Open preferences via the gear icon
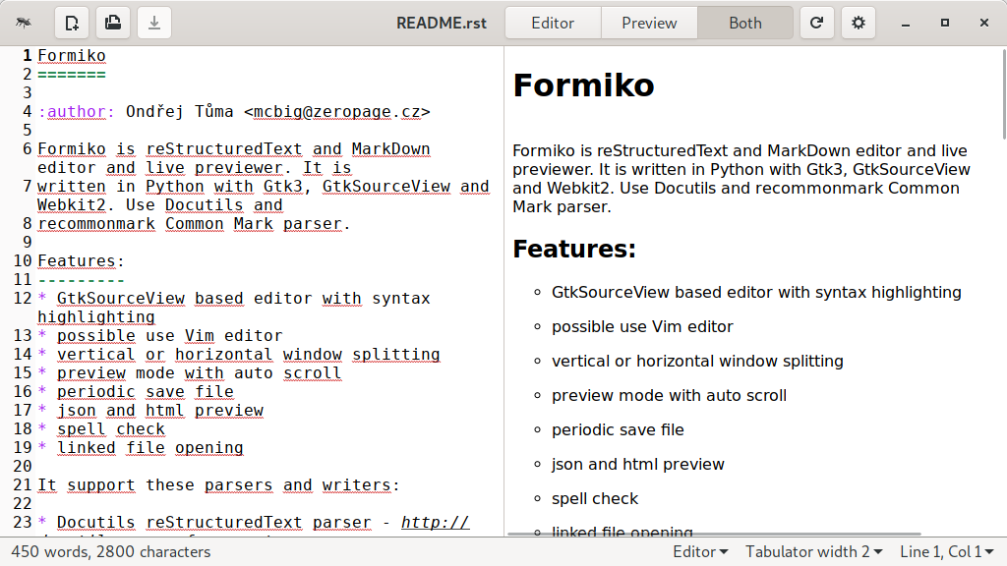 (859, 23)
